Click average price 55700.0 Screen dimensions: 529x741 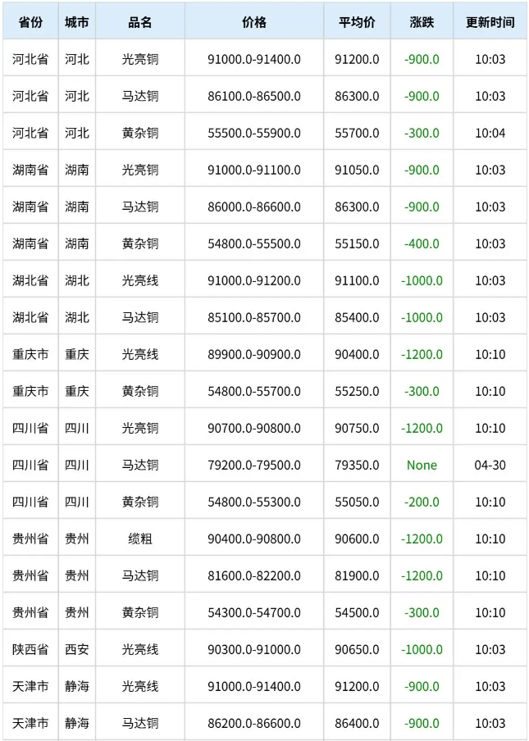(x=357, y=134)
